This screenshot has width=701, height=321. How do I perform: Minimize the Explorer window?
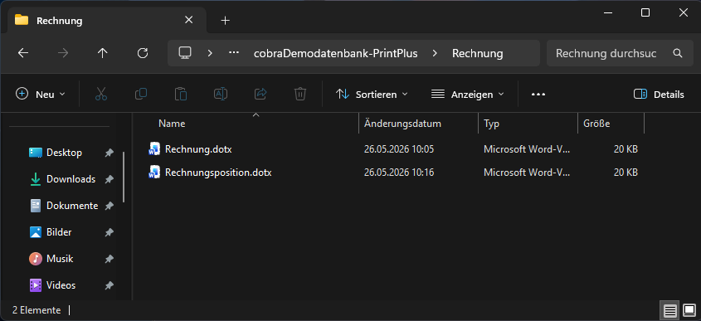[607, 13]
